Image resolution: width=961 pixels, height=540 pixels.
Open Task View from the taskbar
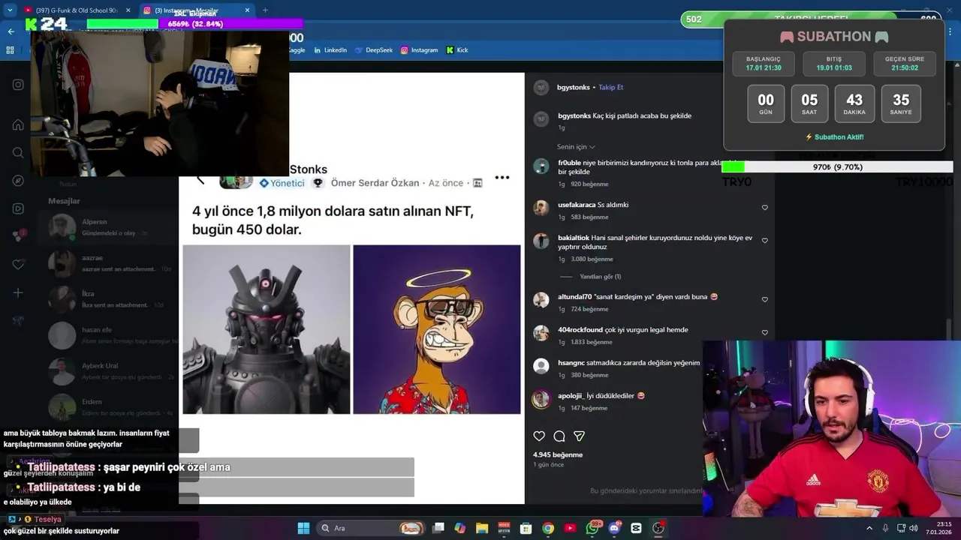[438, 528]
